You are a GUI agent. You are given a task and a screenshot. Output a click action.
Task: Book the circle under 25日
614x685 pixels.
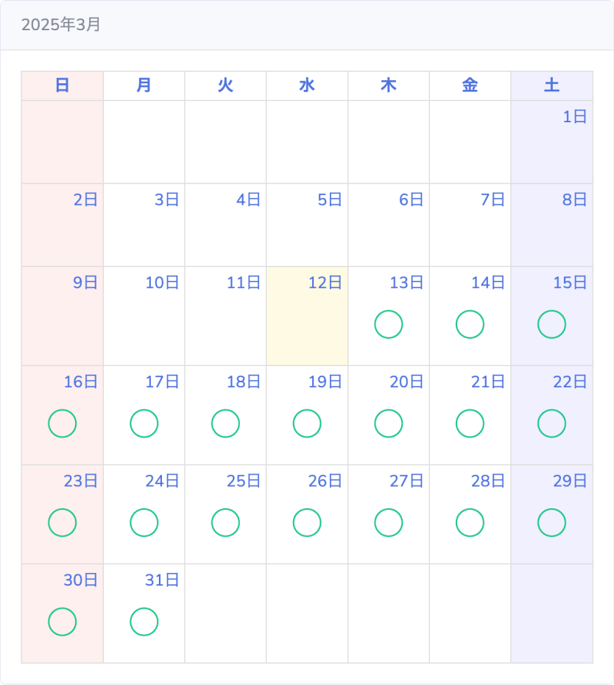pos(225,522)
